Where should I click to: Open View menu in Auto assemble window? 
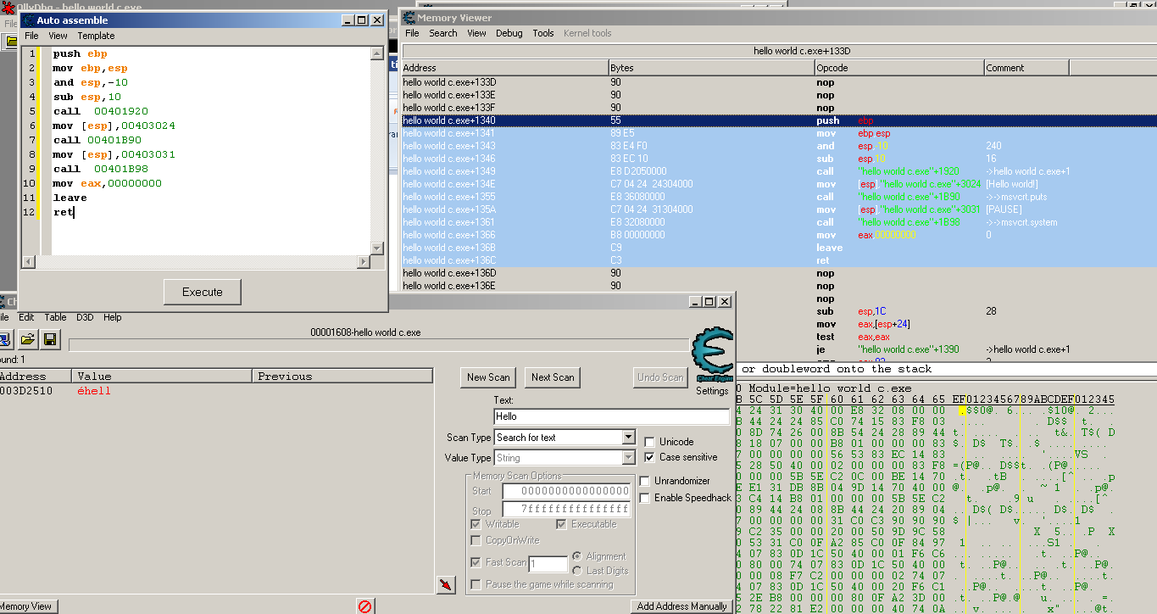click(58, 36)
